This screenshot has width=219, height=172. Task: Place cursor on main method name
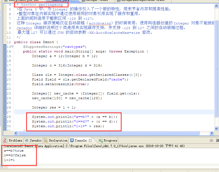(69, 51)
